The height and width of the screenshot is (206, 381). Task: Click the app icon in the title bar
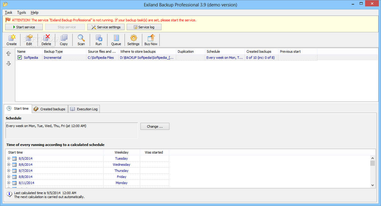(x=5, y=5)
